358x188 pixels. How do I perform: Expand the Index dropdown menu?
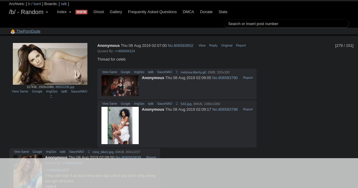[64, 12]
